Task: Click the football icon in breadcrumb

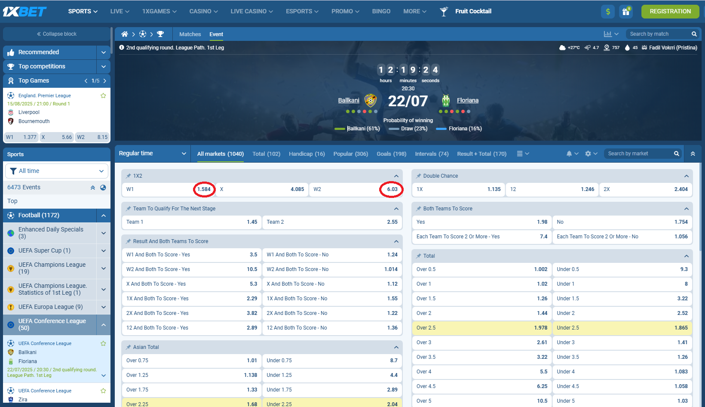Action: coord(143,34)
